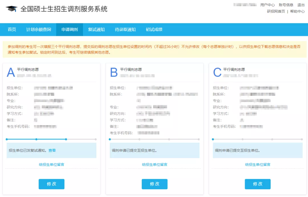Open the 首页 tab
This screenshot has width=308, height=197.
click(x=12, y=30)
